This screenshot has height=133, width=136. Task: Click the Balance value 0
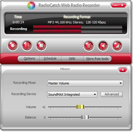[45, 117]
